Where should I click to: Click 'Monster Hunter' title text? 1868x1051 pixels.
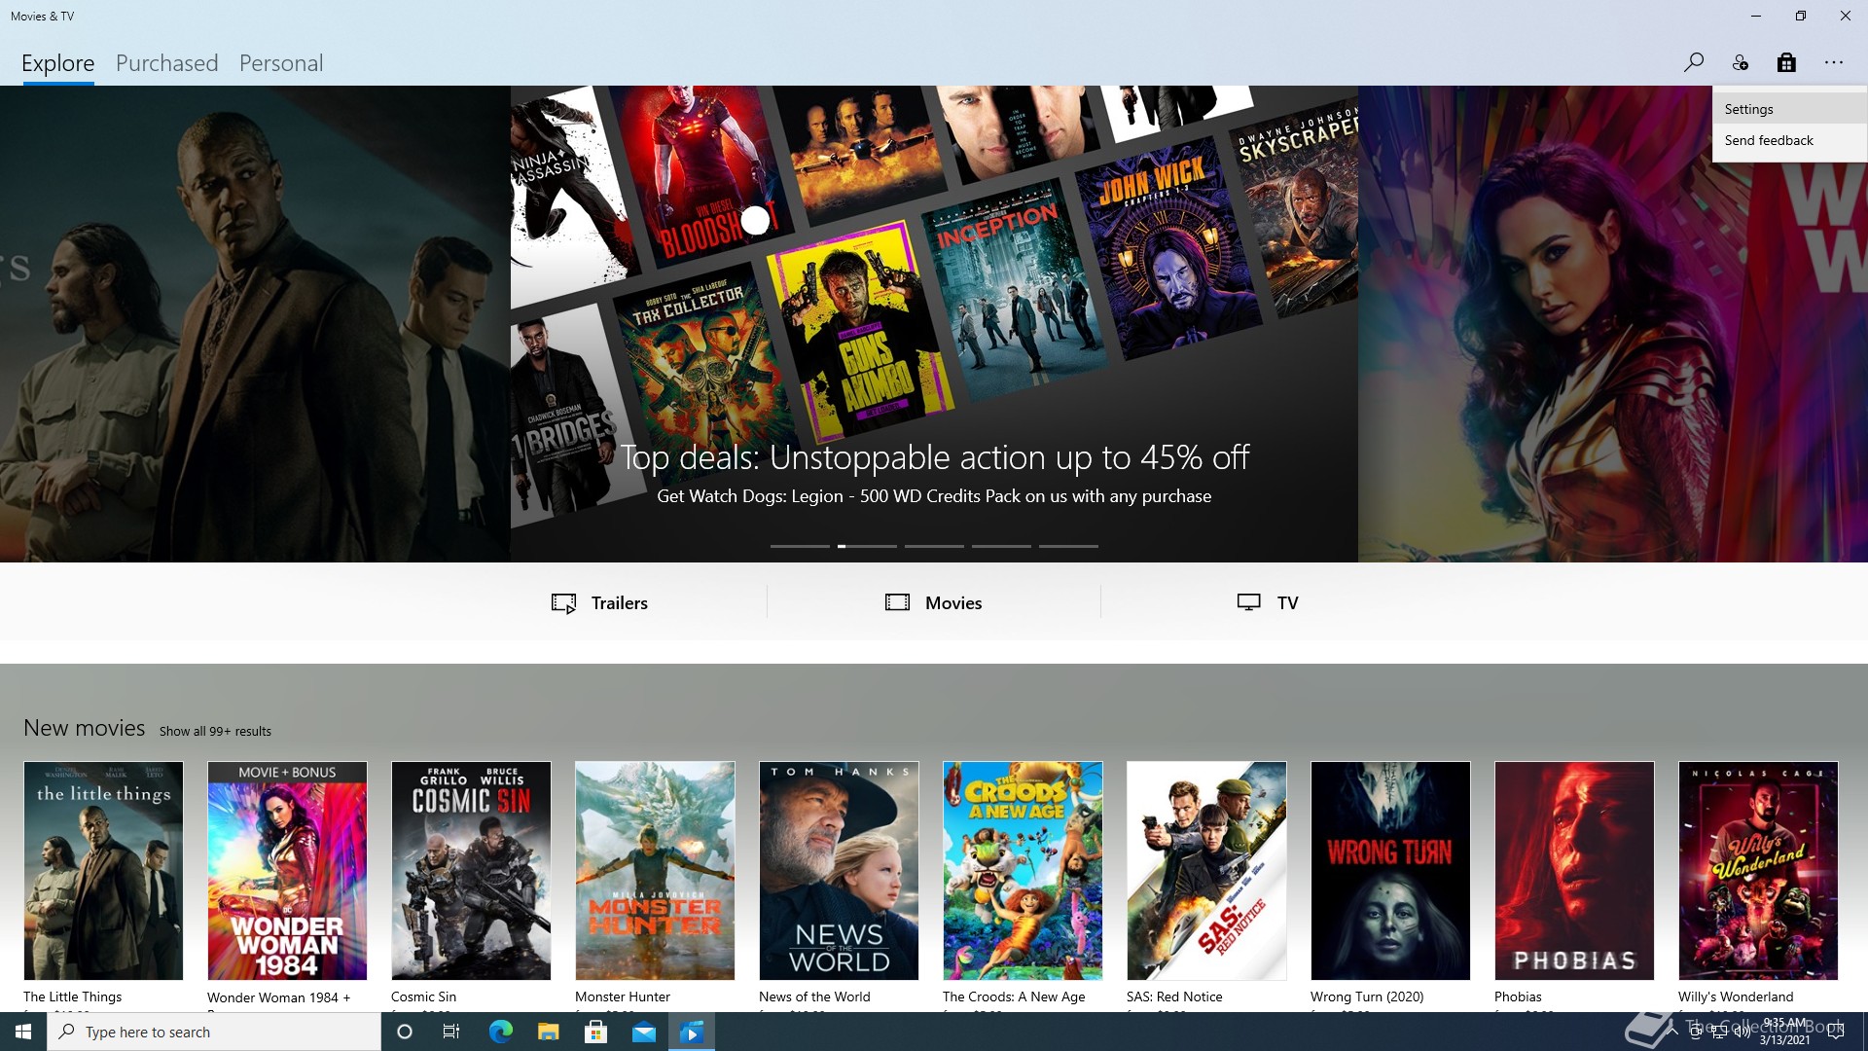pyautogui.click(x=623, y=997)
